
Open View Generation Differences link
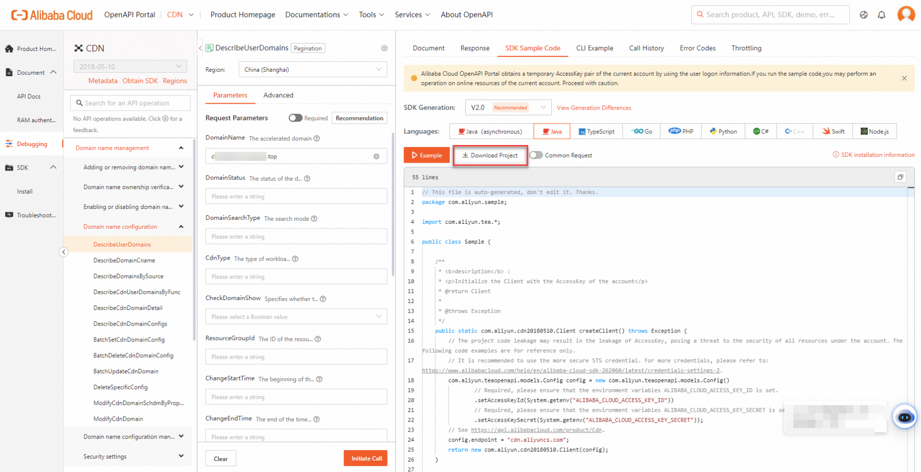pos(593,108)
